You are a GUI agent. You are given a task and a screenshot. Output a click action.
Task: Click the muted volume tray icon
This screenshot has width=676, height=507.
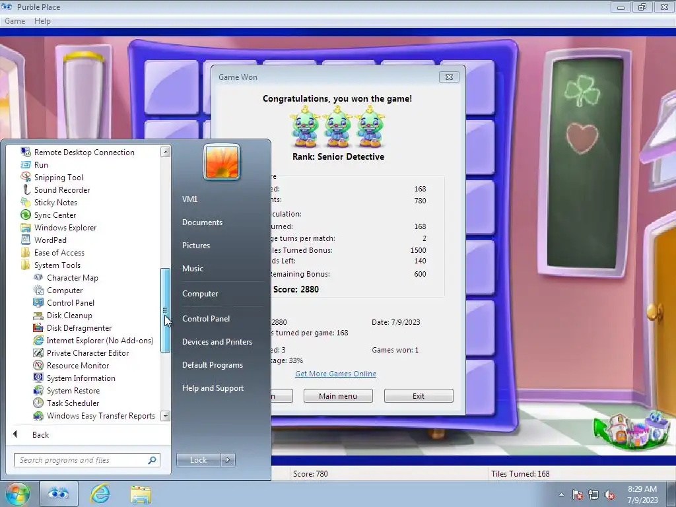[x=609, y=494]
